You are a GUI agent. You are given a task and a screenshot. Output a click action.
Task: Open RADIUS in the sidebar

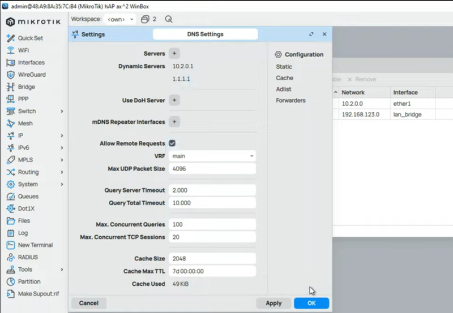tap(28, 257)
